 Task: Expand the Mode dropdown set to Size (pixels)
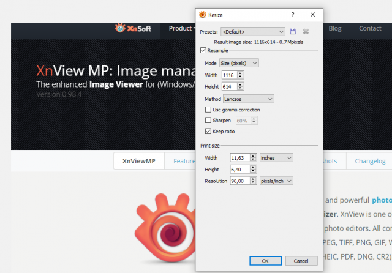pos(239,63)
